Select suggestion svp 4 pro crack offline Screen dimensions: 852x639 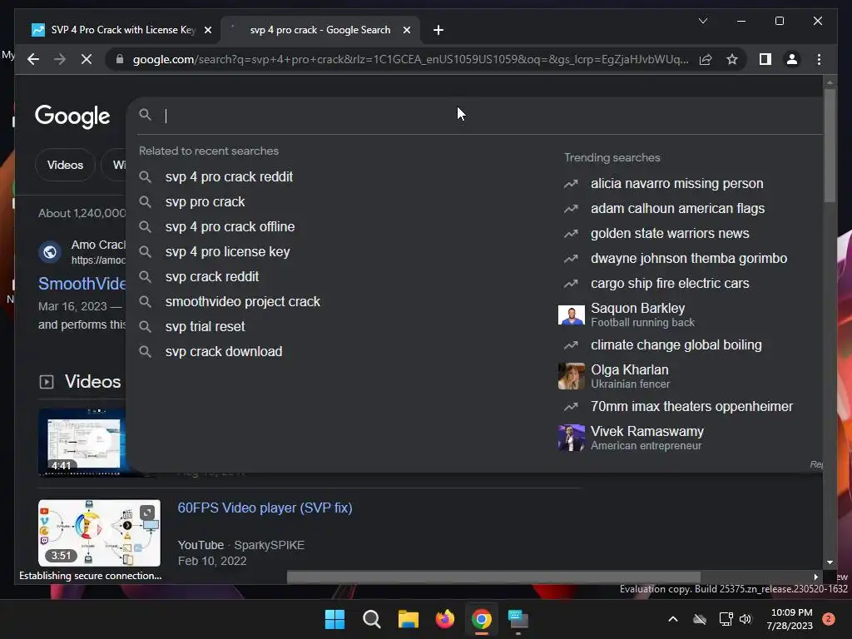(230, 226)
